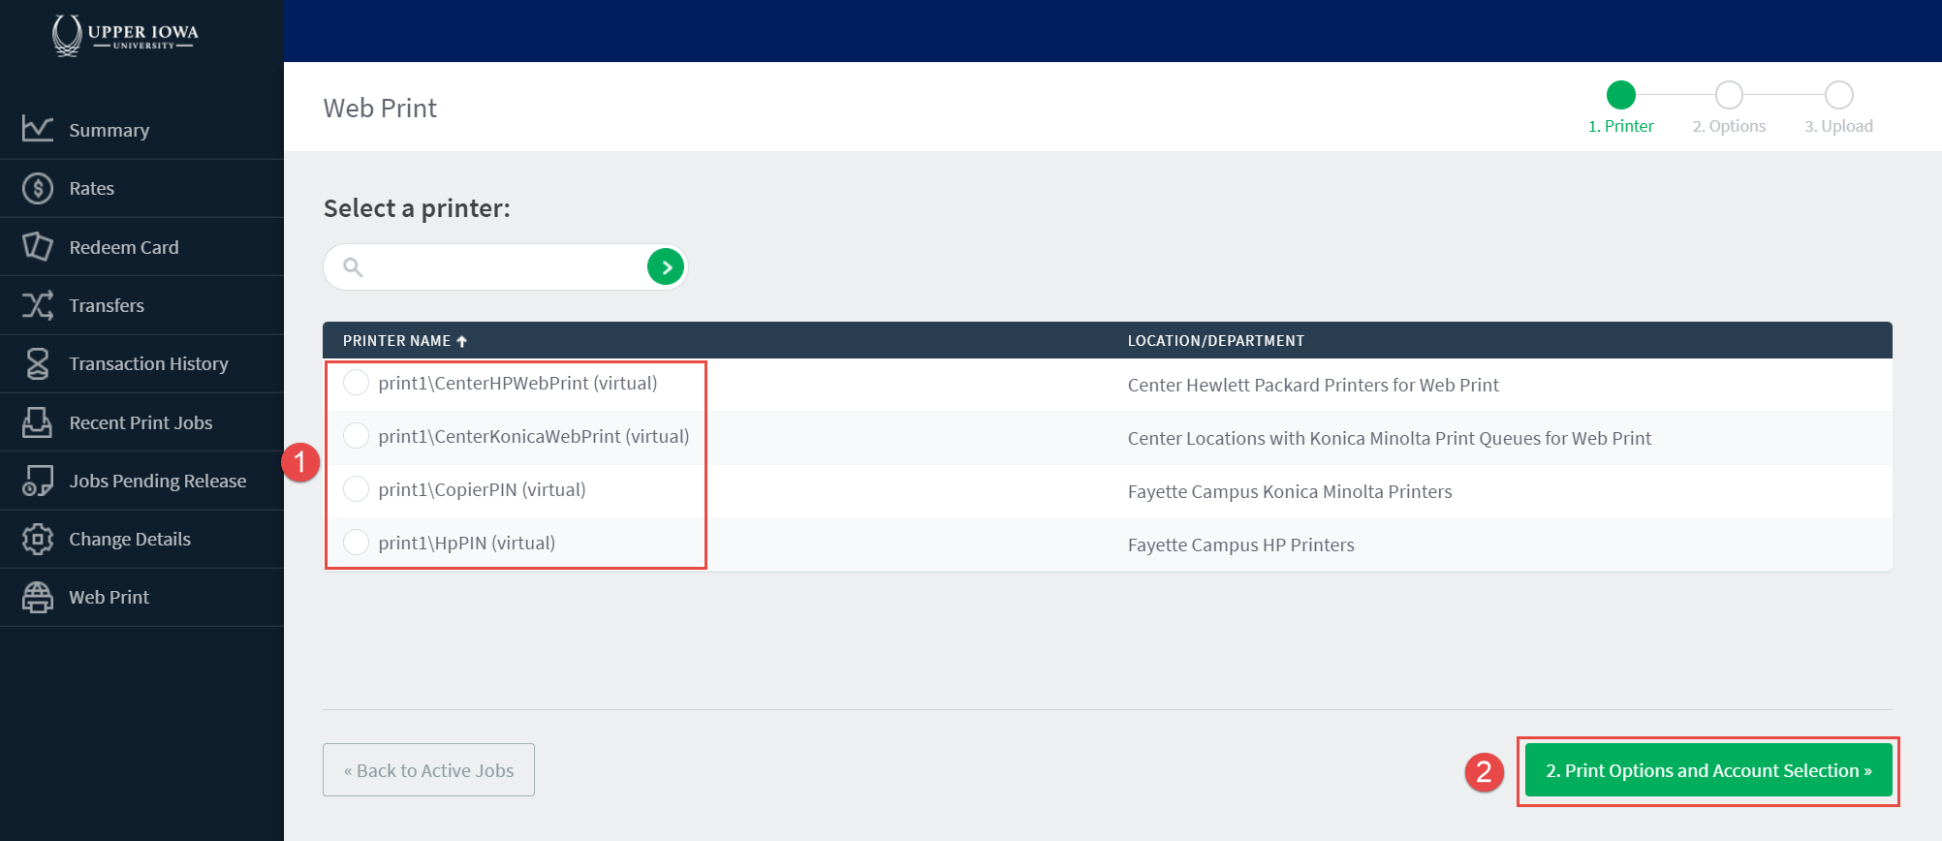Choose the print1\CenterKonicaWebPrint printer radio button

[357, 436]
